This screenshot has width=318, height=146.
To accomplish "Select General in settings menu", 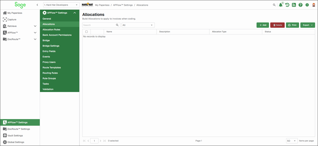I will (x=60, y=19).
